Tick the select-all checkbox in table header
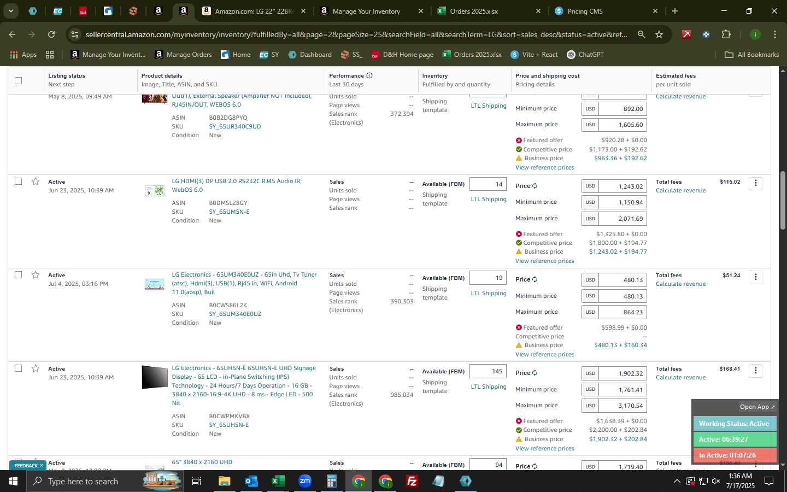Image resolution: width=787 pixels, height=492 pixels. point(18,80)
